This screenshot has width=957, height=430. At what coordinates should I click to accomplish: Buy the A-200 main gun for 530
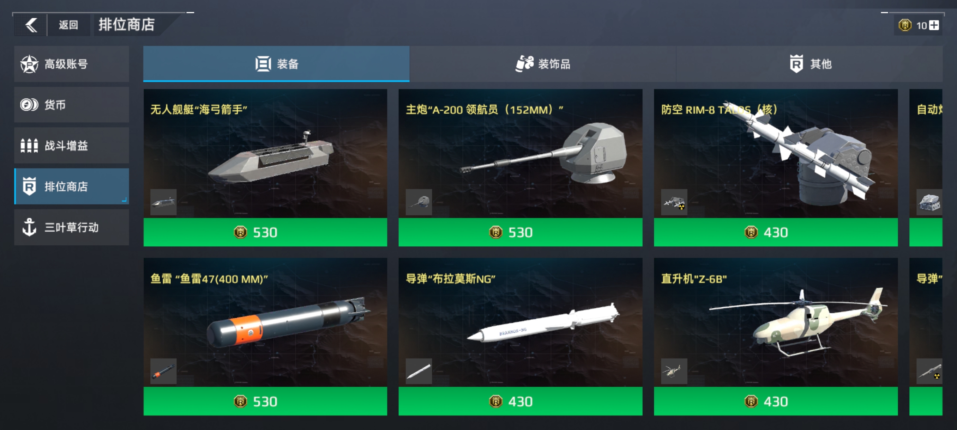click(x=520, y=232)
